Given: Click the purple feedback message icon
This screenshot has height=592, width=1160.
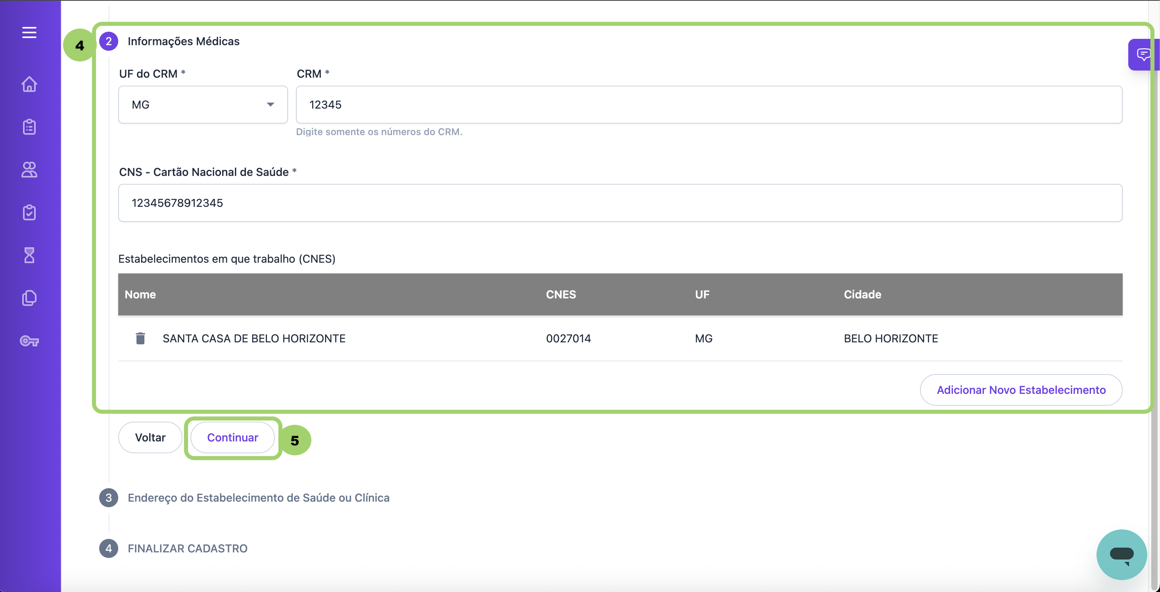Looking at the screenshot, I should pos(1143,54).
